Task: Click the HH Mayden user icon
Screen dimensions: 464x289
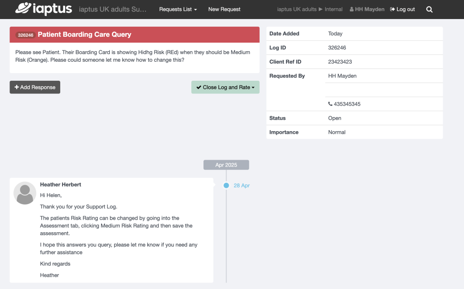Action: tap(352, 10)
